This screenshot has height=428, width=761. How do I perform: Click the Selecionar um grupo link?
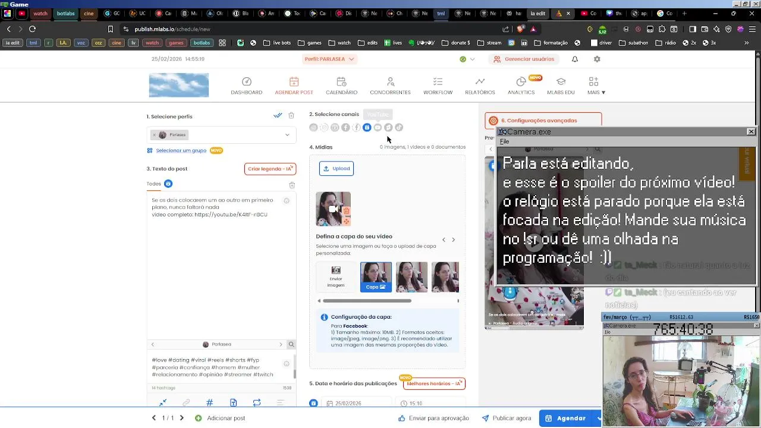[181, 150]
